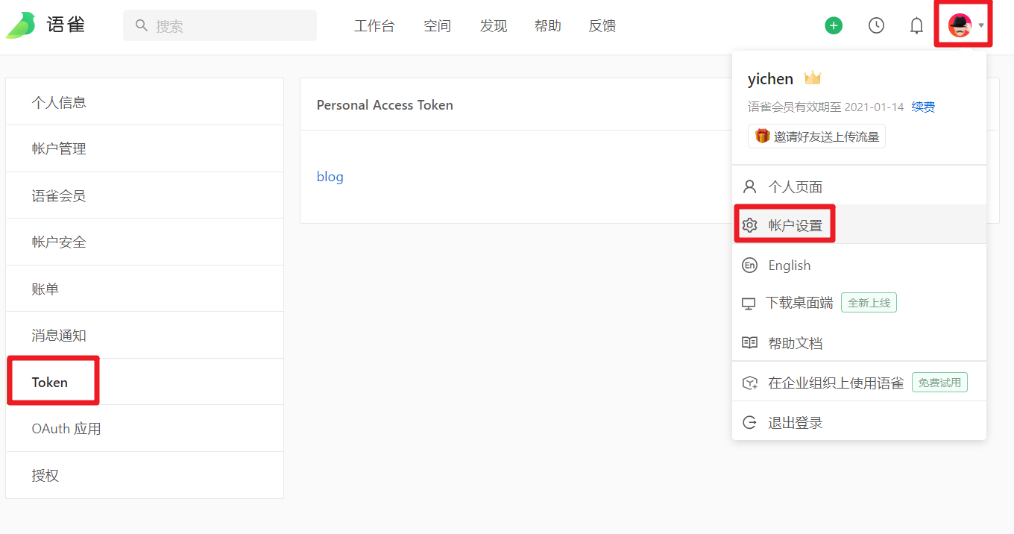
Task: Click the logout icon beside 退出登录
Action: pos(750,423)
